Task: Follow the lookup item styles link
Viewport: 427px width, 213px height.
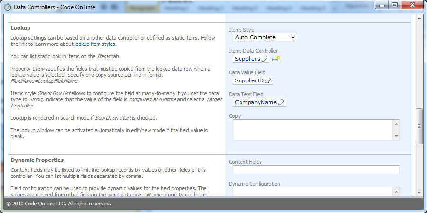Action: pyautogui.click(x=95, y=44)
